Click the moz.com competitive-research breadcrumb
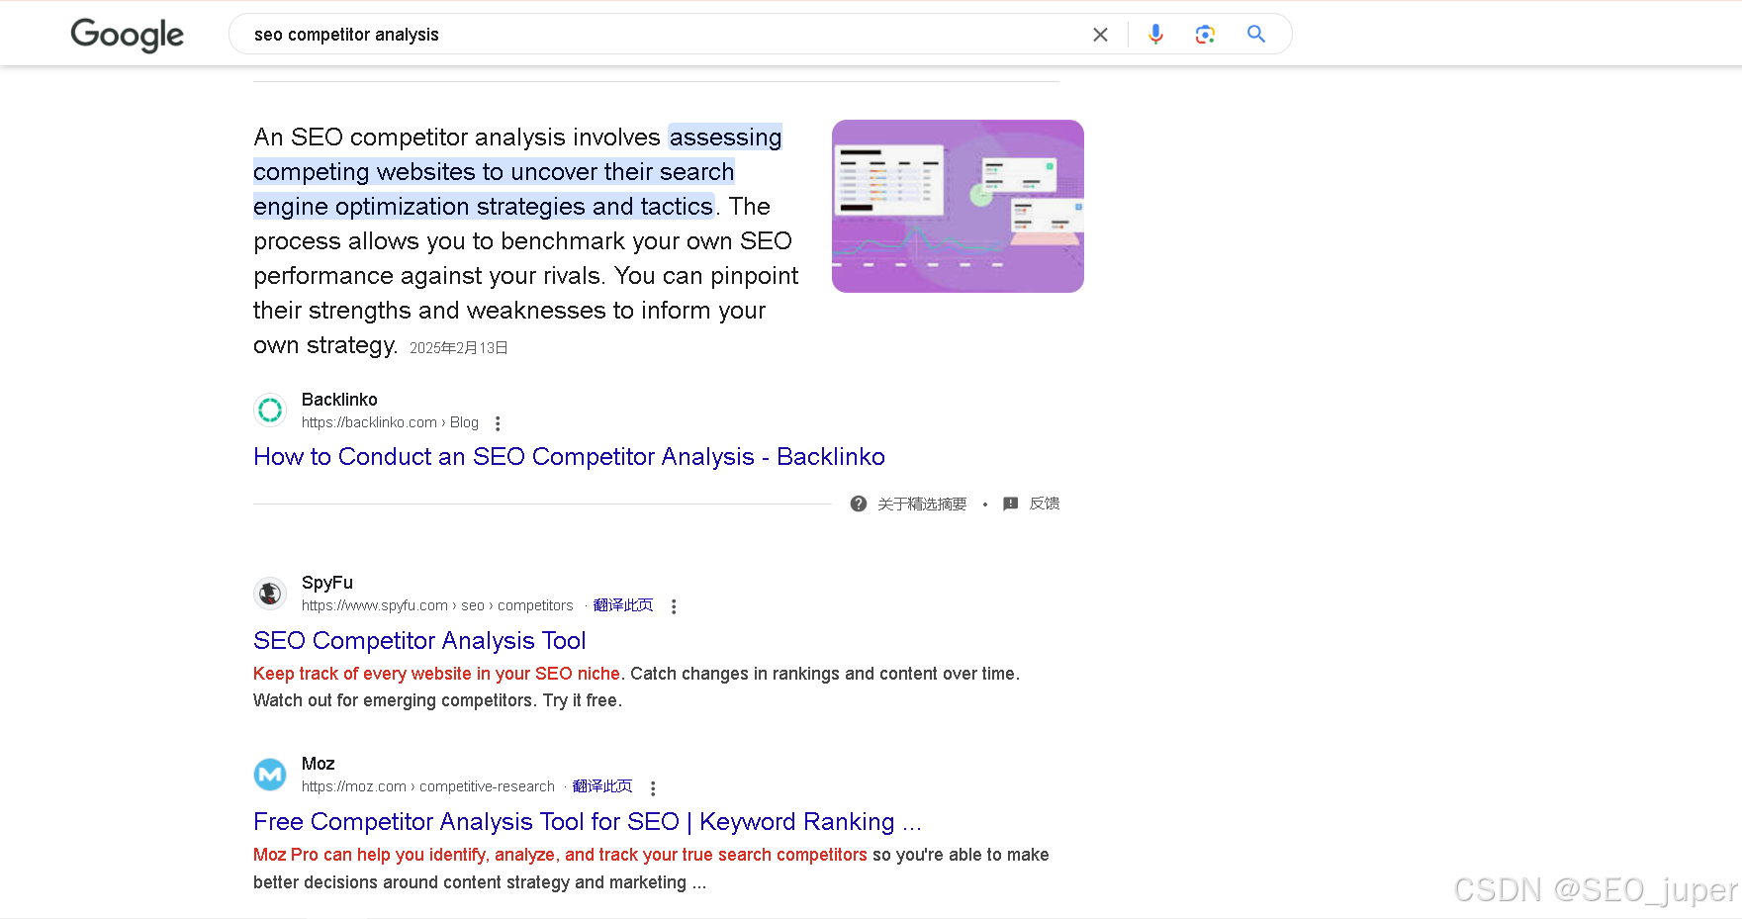The width and height of the screenshot is (1742, 919). pos(428,786)
